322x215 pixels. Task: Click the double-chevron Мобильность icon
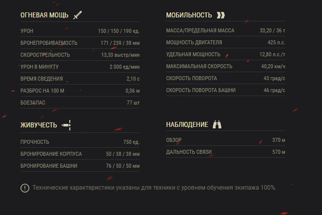221,15
